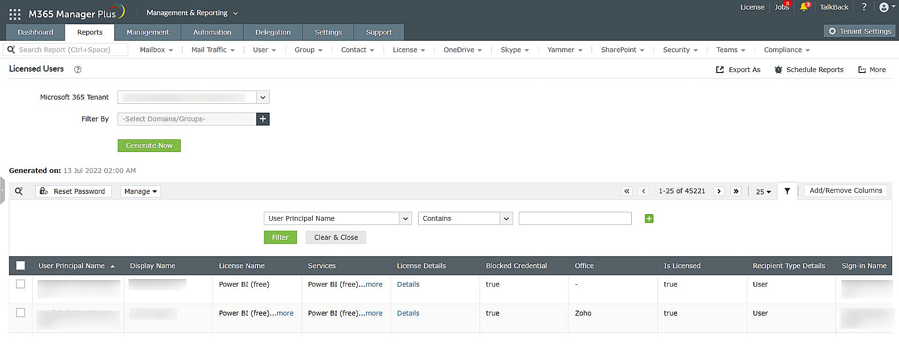Open the User Principal Name filter dropdown
Viewport: 899px width, 354px height.
tap(338, 218)
